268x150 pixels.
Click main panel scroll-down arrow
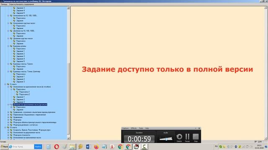point(266,139)
